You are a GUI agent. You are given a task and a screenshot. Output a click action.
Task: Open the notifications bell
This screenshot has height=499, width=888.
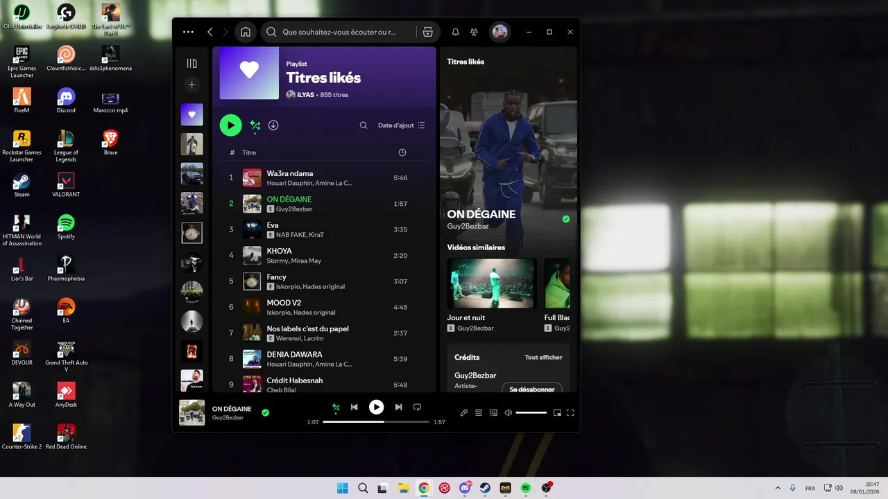[456, 32]
